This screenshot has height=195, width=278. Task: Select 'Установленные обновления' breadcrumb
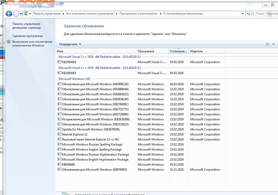tap(183, 14)
